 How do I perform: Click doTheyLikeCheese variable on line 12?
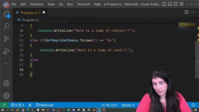[62, 40]
